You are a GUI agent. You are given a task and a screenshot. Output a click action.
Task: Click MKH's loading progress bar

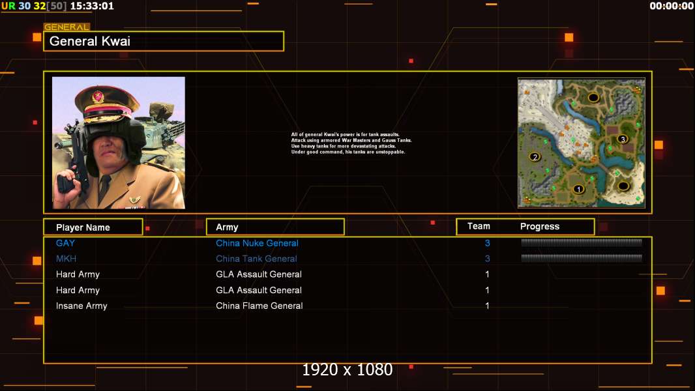tap(582, 257)
